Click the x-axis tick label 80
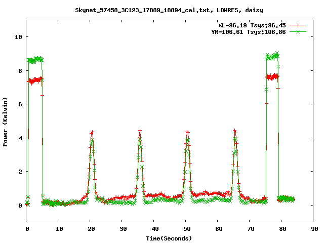This screenshot has height=243, width=324. pyautogui.click(x=282, y=229)
